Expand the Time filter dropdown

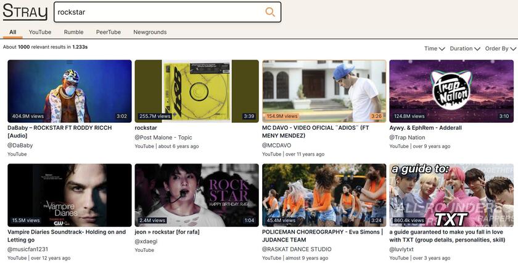[x=434, y=49]
